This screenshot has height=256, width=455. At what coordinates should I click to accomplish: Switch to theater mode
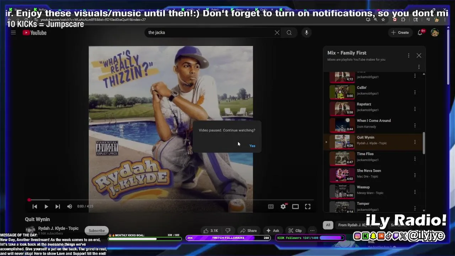(x=295, y=207)
